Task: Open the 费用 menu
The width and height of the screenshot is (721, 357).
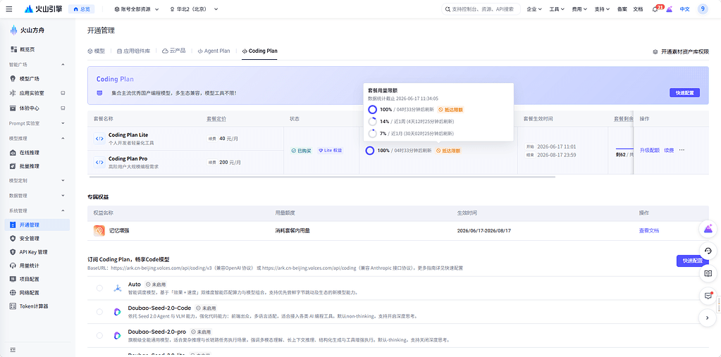Action: pyautogui.click(x=579, y=9)
